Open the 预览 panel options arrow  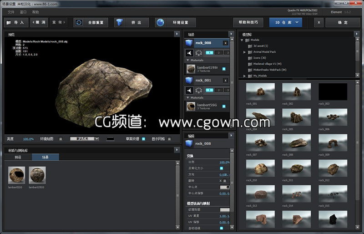tap(177, 34)
